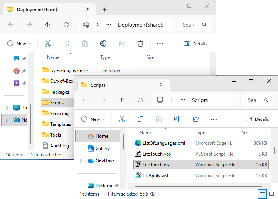Click Delete trash icon in DeploymentShare$ toolbar
278x199 pixels.
tap(140, 43)
